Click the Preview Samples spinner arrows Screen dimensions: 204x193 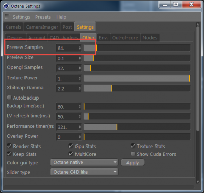pyautogui.click(x=80, y=48)
